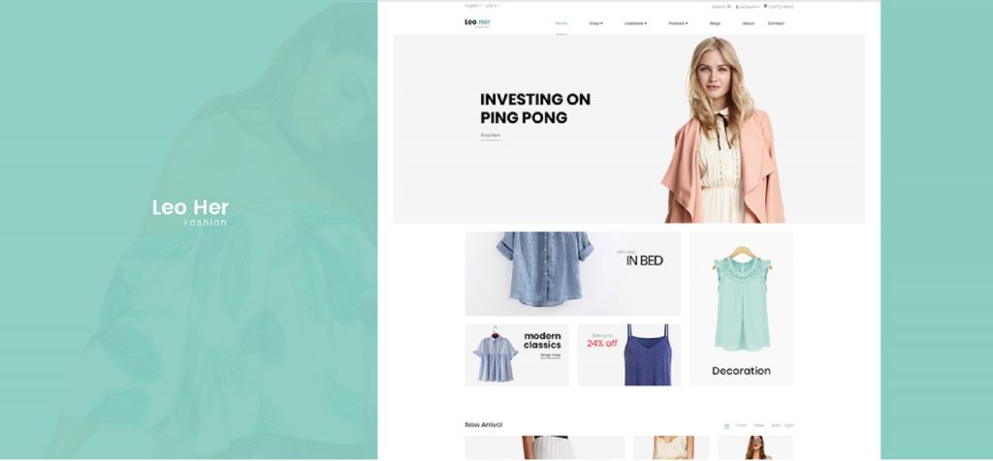Select the All tab in New Arrival
The height and width of the screenshot is (461, 993).
(x=726, y=425)
